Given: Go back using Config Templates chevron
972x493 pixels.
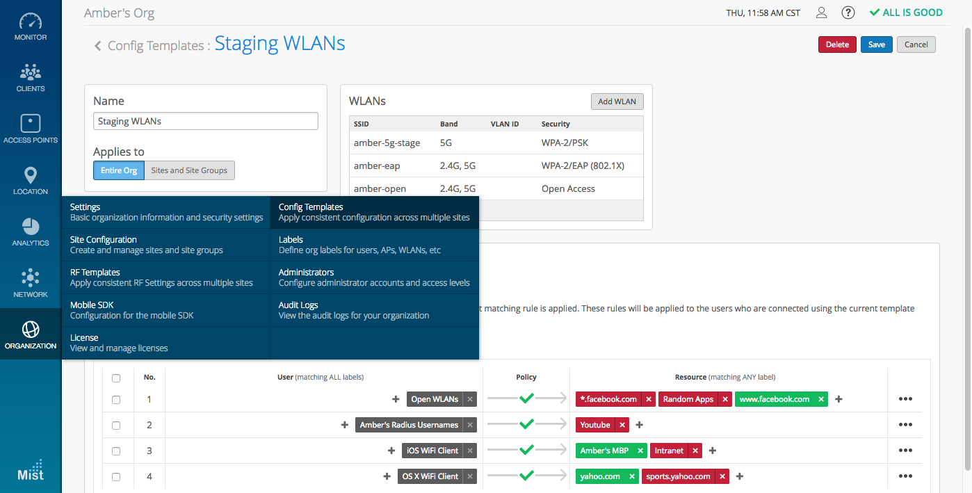Looking at the screenshot, I should 98,46.
